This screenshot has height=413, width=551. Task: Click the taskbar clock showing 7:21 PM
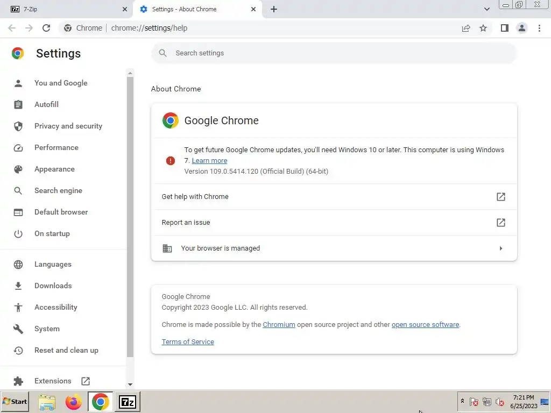click(523, 401)
